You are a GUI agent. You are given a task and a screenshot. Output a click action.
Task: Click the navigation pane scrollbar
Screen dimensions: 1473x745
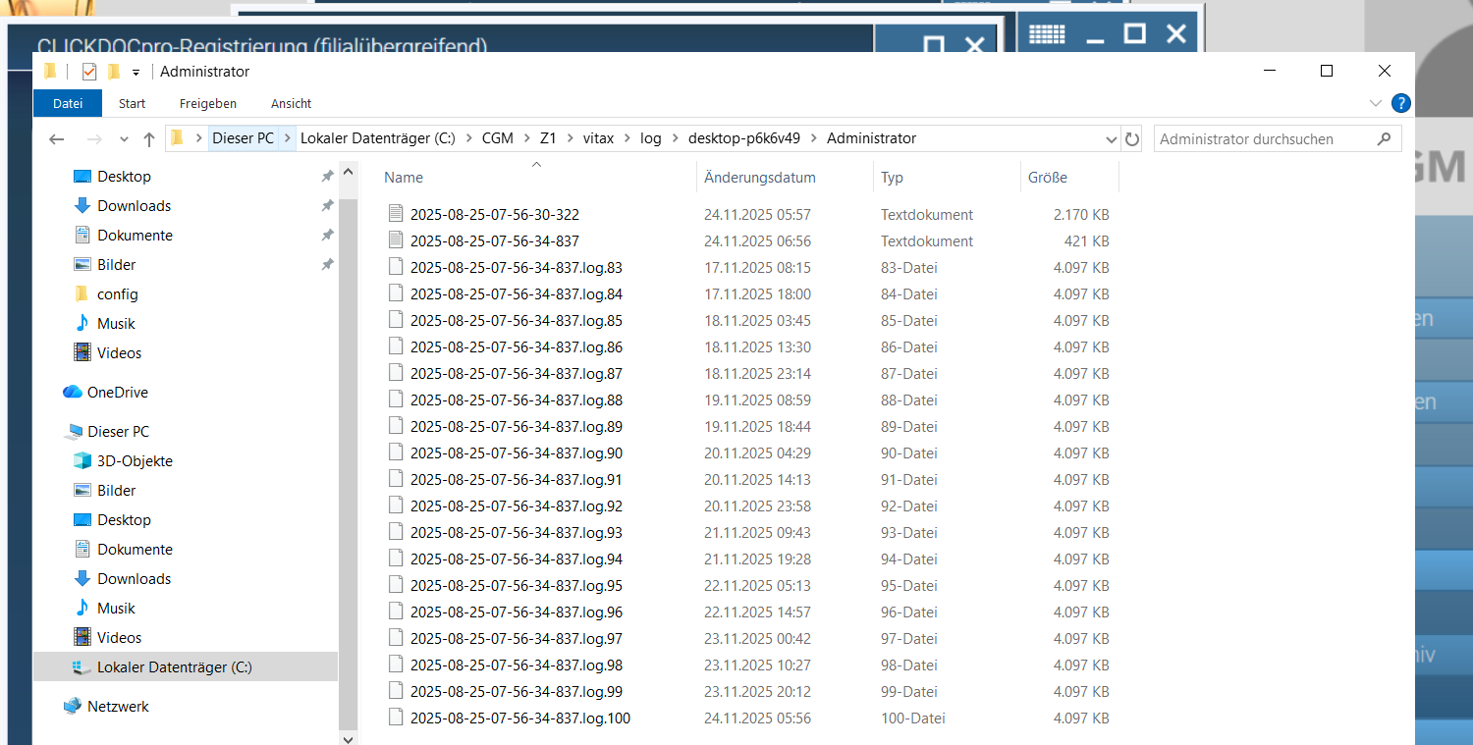(348, 442)
